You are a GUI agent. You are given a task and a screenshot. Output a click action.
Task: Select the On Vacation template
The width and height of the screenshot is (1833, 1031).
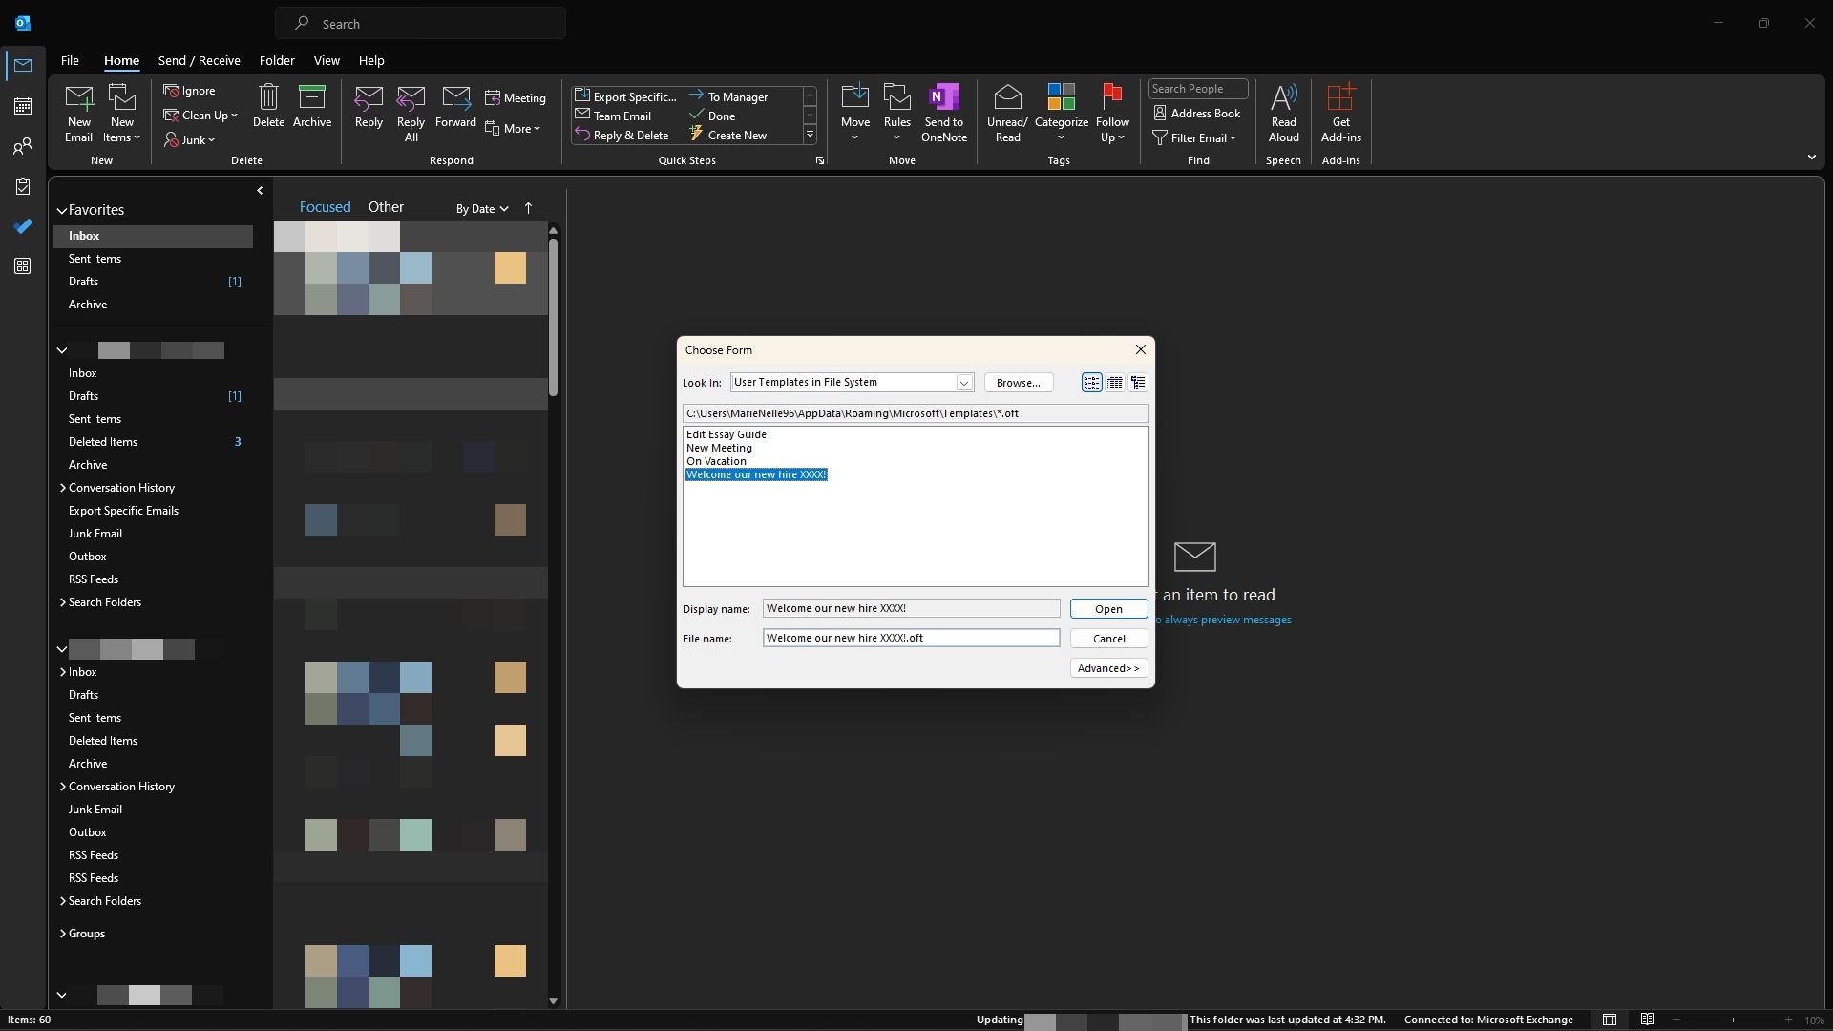[x=716, y=461]
